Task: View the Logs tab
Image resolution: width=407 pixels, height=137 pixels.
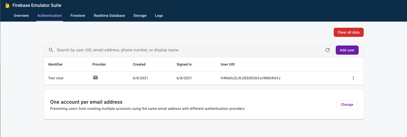Action: tap(159, 16)
